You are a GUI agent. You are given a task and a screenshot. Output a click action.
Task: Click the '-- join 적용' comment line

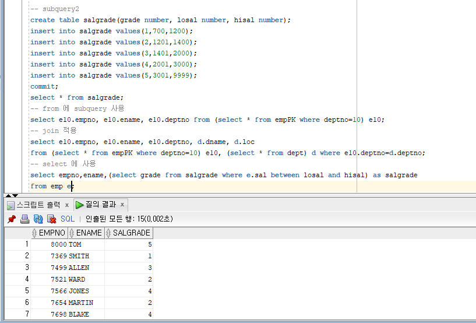54,131
